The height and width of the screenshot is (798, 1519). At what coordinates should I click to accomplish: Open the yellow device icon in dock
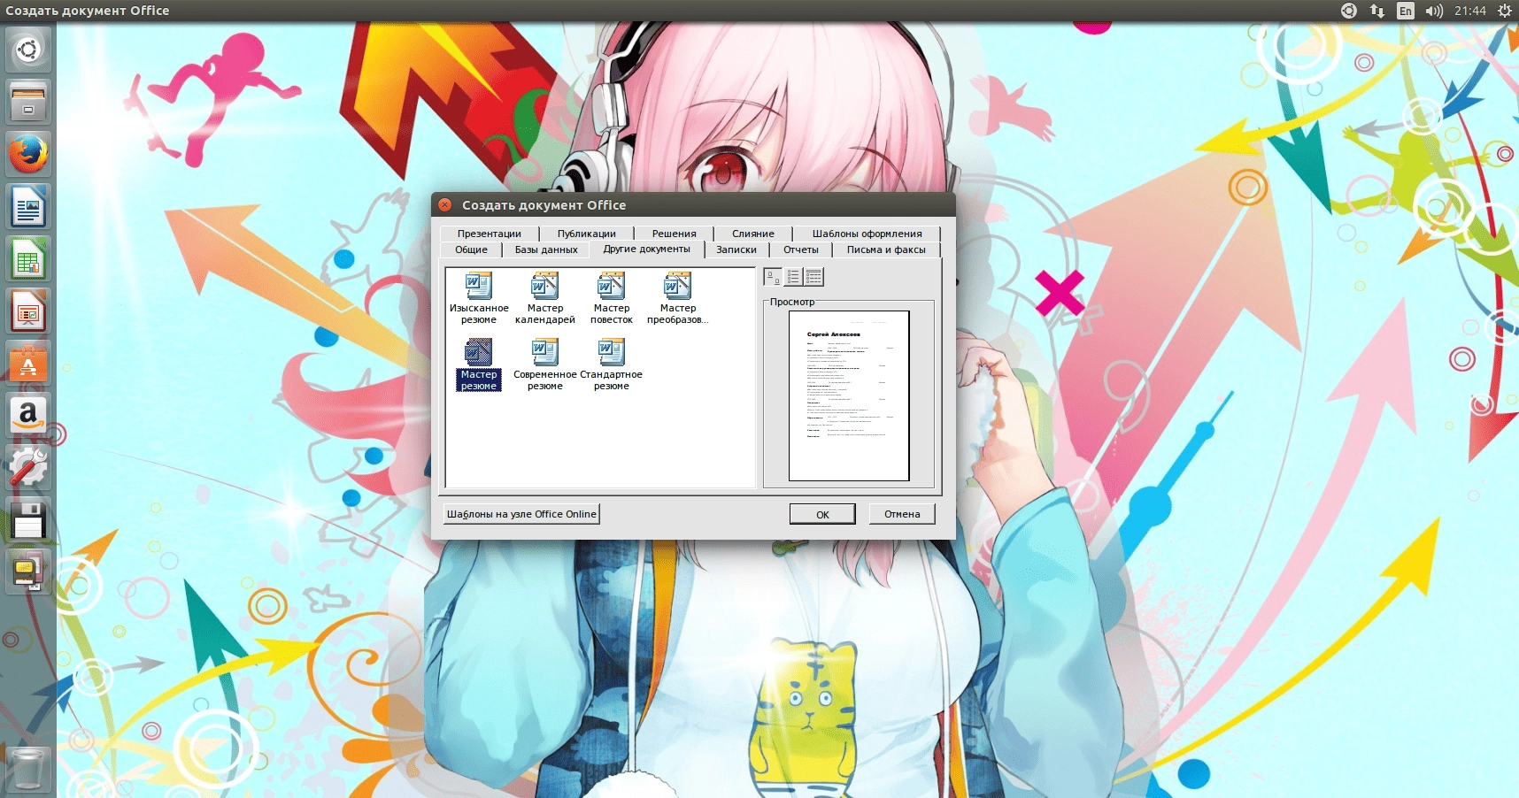[x=28, y=572]
